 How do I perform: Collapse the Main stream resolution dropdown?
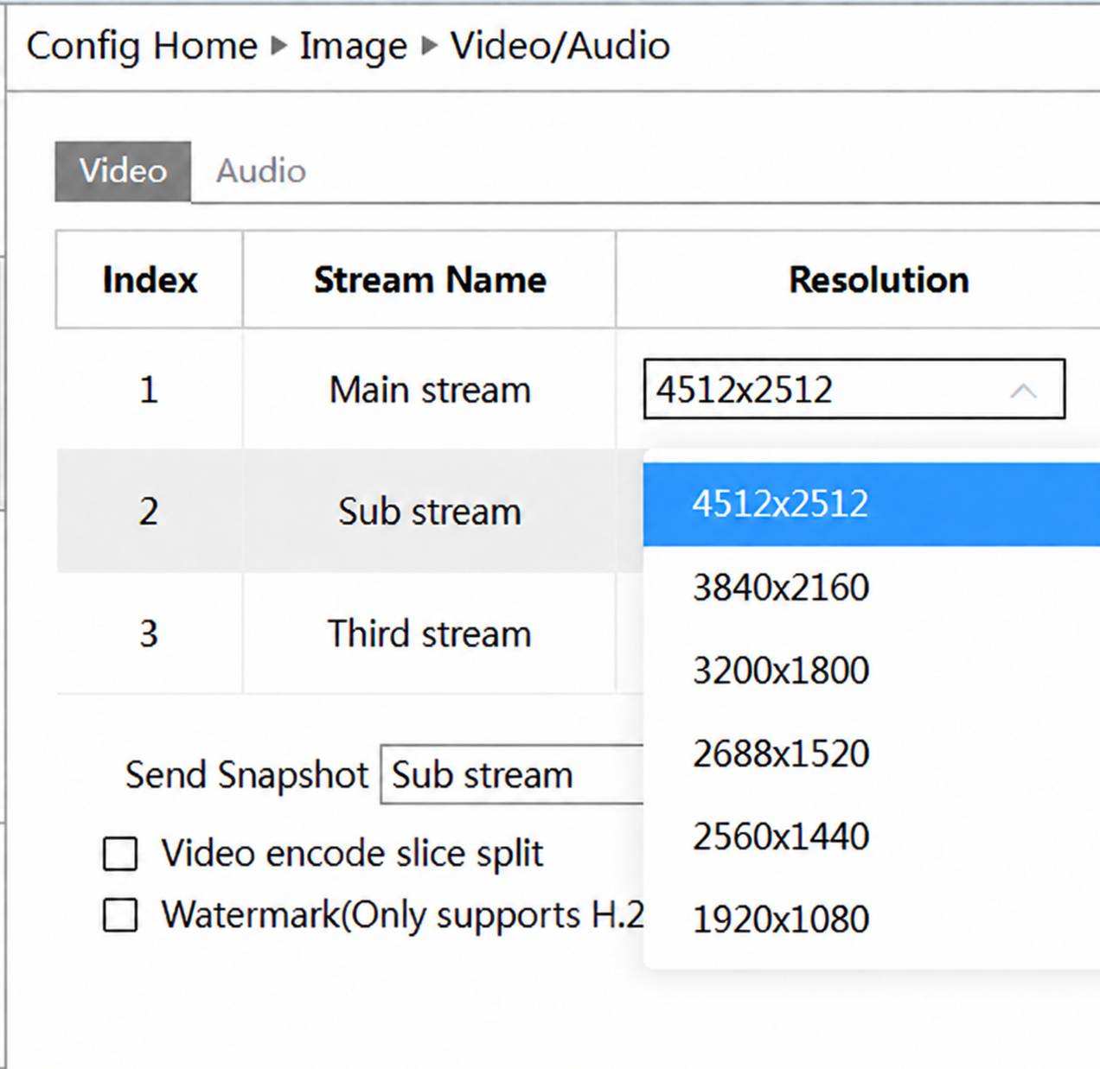point(854,389)
